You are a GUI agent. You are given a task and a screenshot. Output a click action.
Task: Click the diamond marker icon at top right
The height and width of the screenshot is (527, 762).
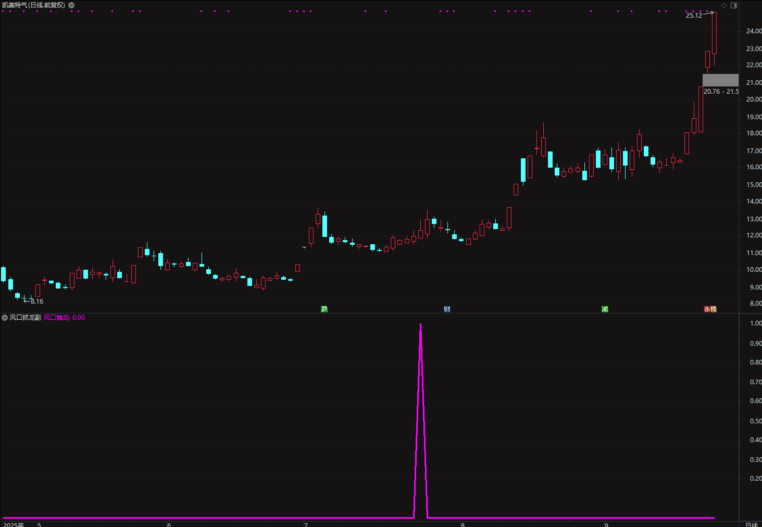point(724,6)
